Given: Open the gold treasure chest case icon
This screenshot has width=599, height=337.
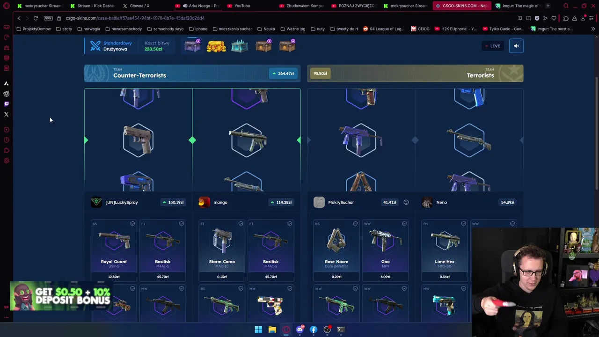Looking at the screenshot, I should [x=216, y=46].
